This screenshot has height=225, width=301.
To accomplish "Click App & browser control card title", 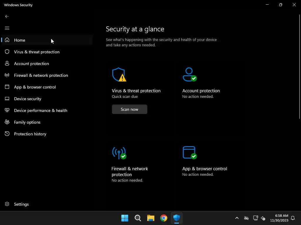I will point(205,168).
